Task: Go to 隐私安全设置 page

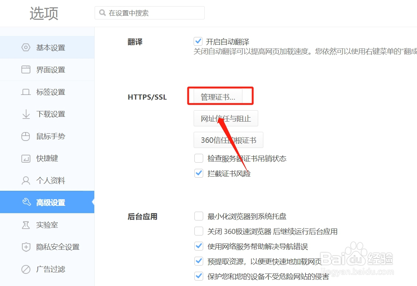Action: [47, 247]
